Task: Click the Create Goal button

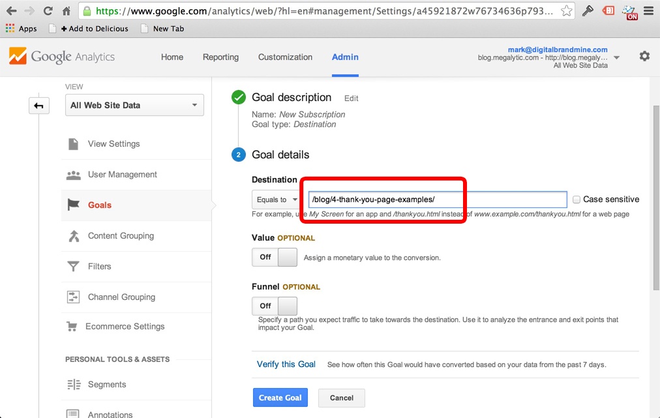Action: (280, 398)
